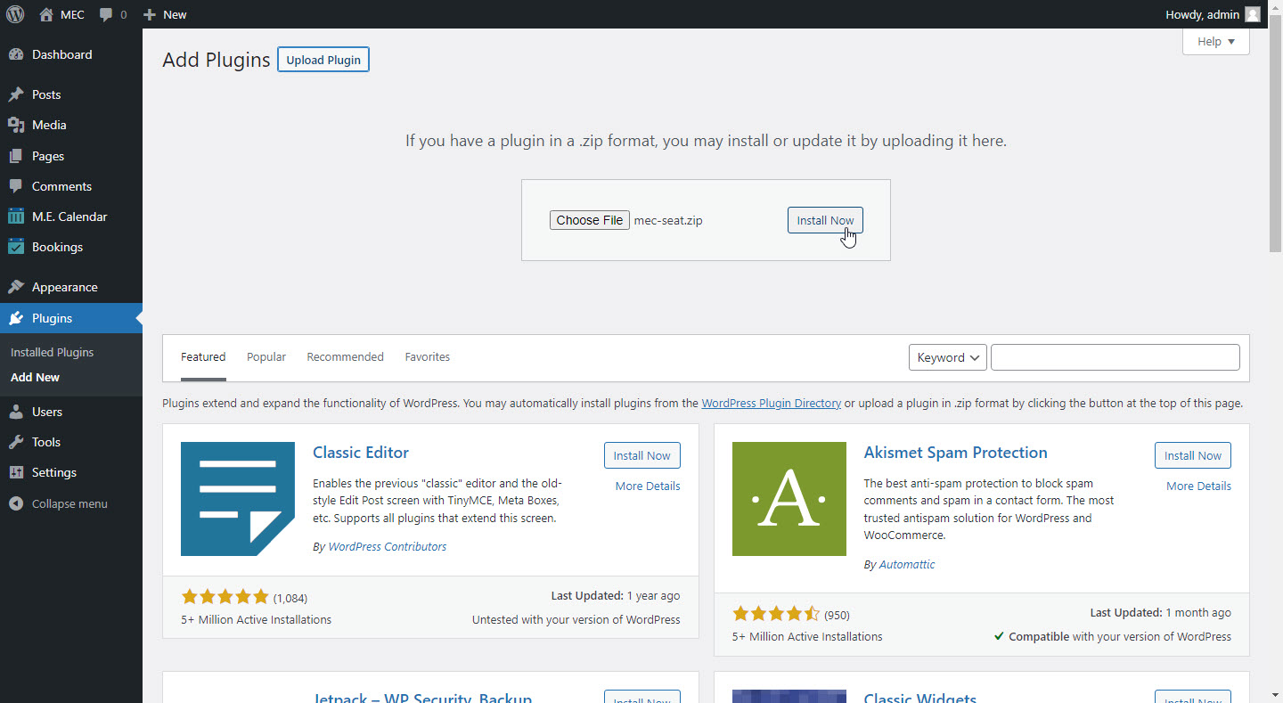
Task: Open M.E. Calendar menu label
Action: [x=69, y=217]
